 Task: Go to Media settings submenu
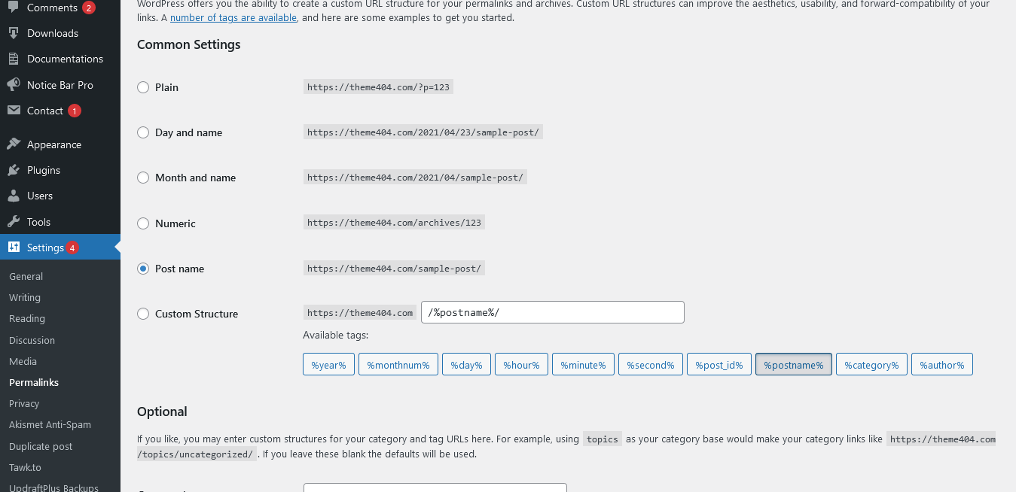tap(23, 361)
